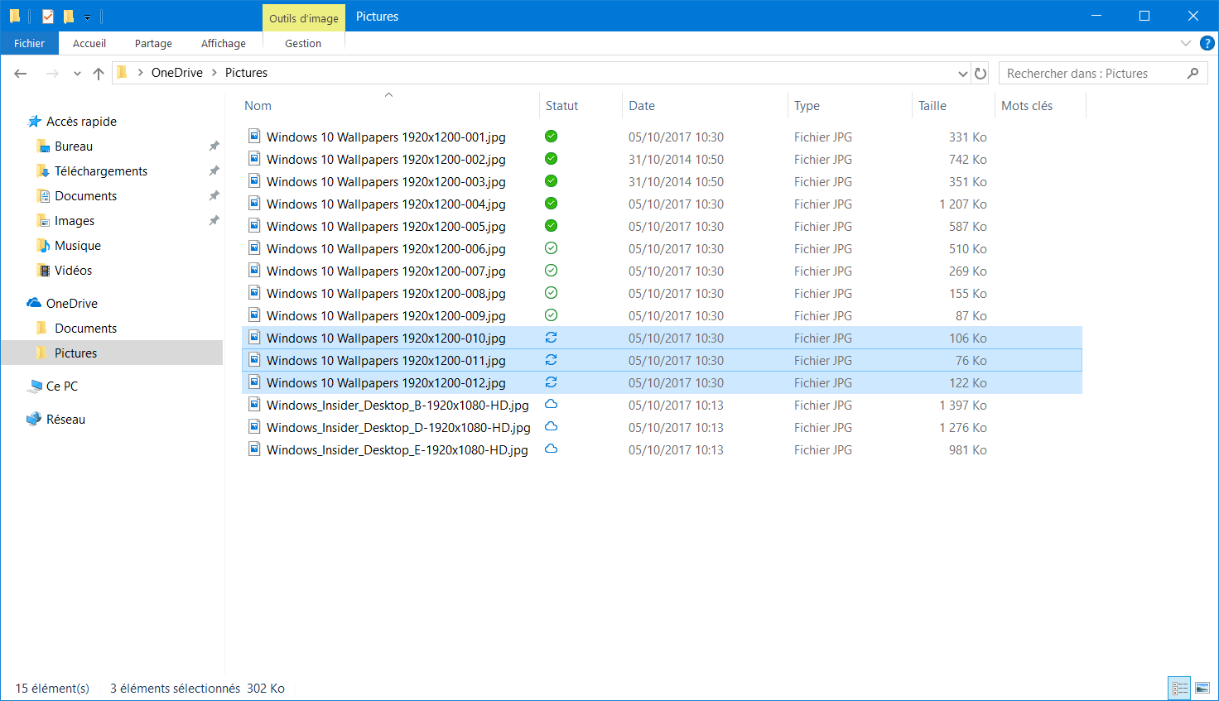Open Images in the navigation pane
This screenshot has height=701, width=1219.
(x=75, y=221)
